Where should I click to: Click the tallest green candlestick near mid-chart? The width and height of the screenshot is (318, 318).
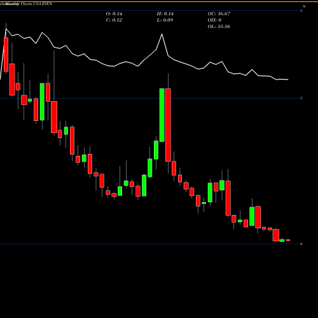[x=162, y=115]
